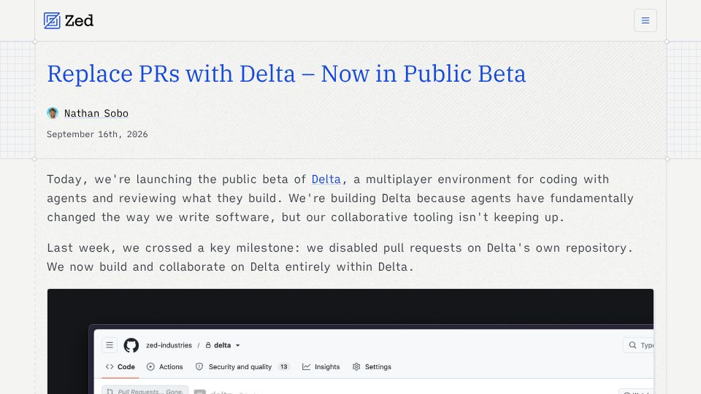Image resolution: width=701 pixels, height=394 pixels.
Task: Click the September 16th, 2026 date
Action: pos(97,134)
